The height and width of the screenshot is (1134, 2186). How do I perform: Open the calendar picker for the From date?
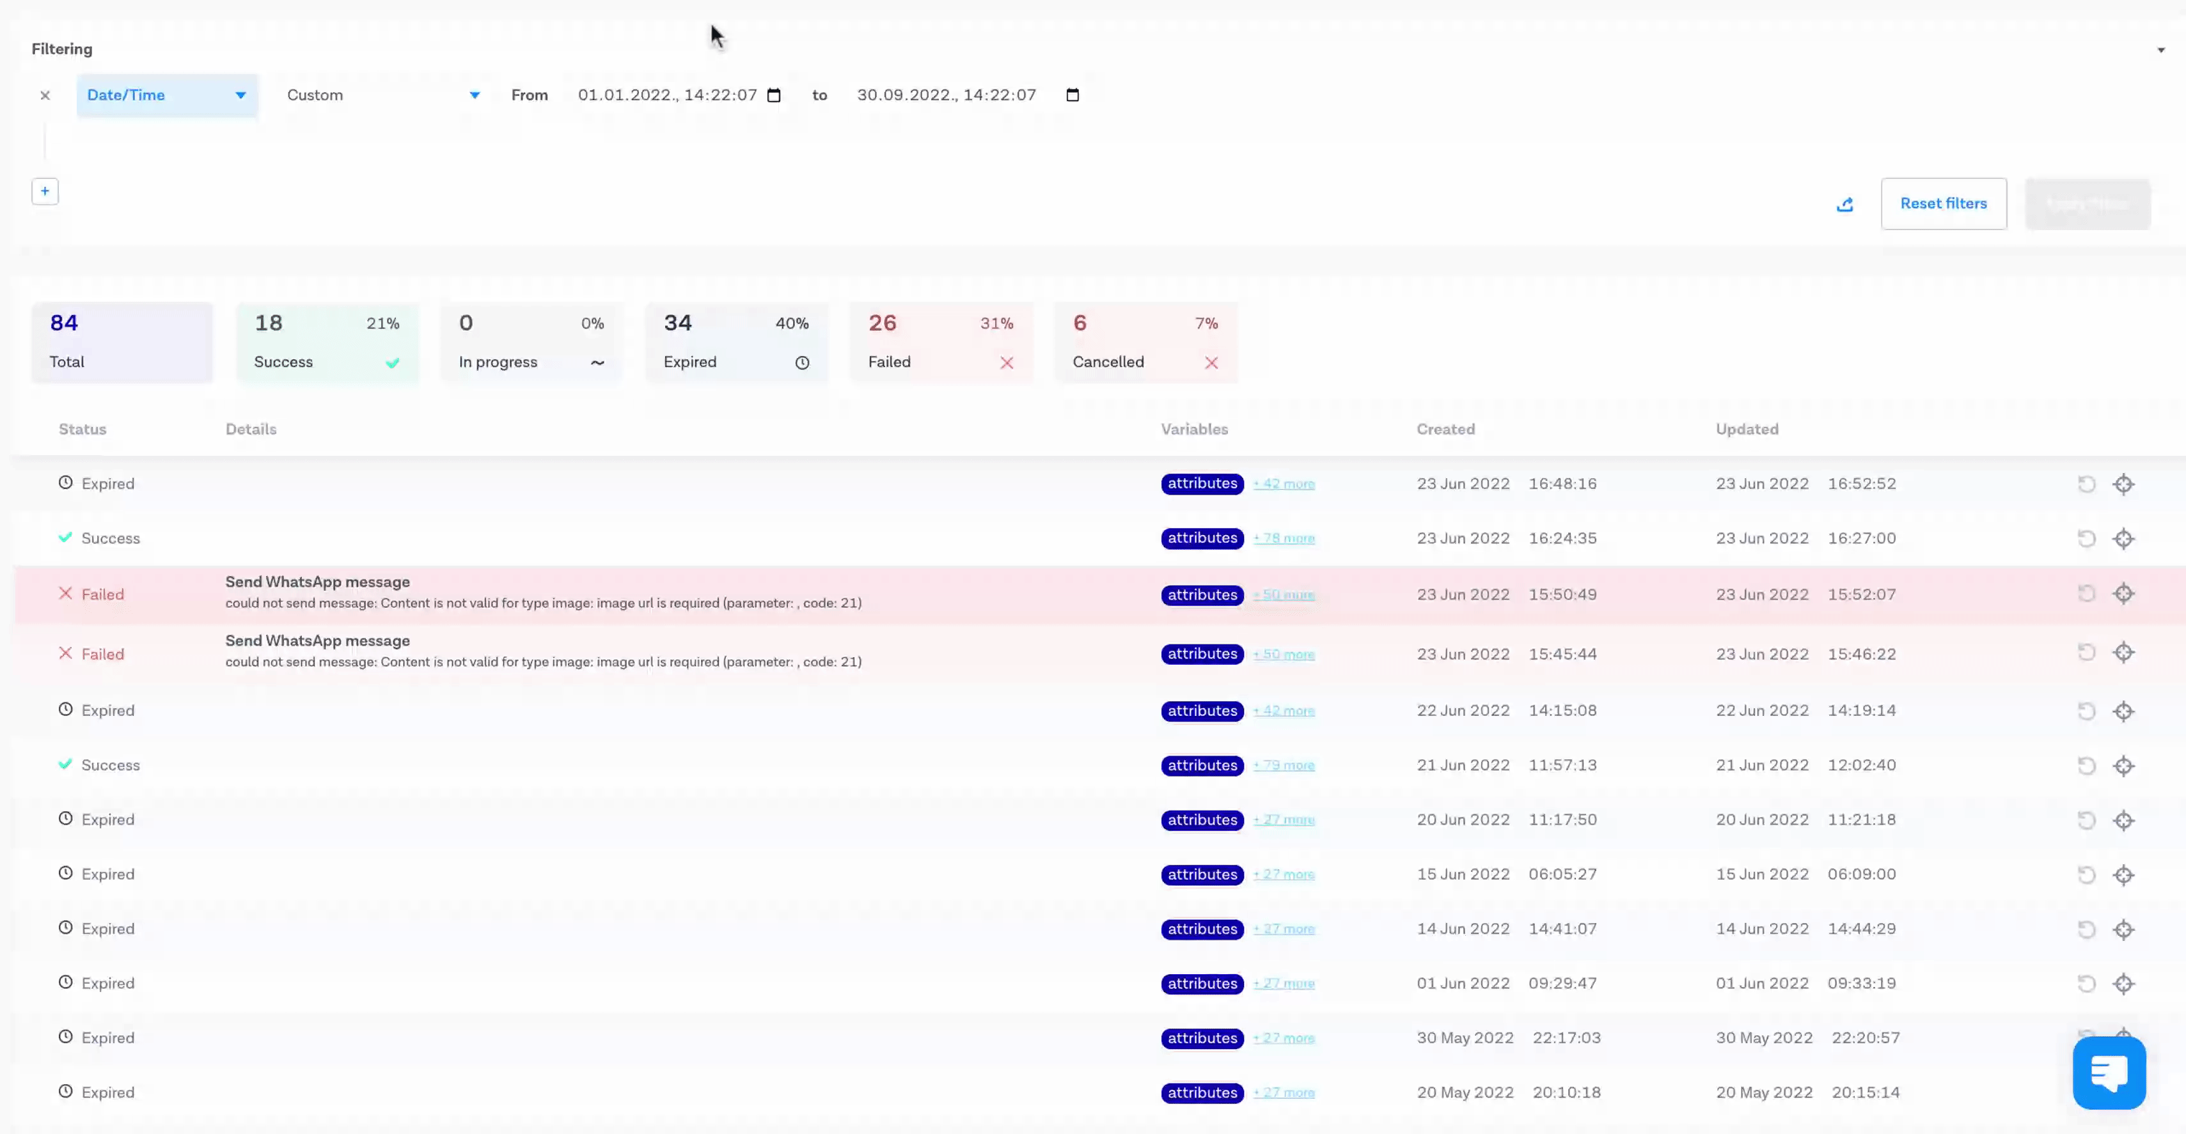774,95
